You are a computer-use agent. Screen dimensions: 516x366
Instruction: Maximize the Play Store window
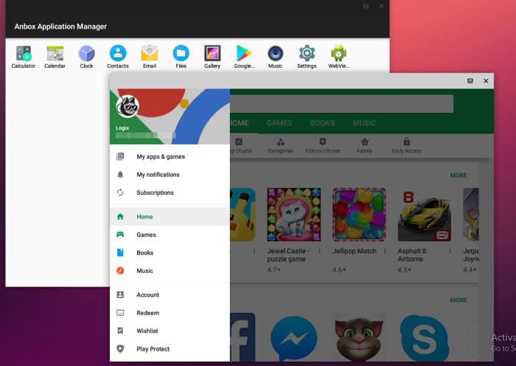click(x=470, y=80)
